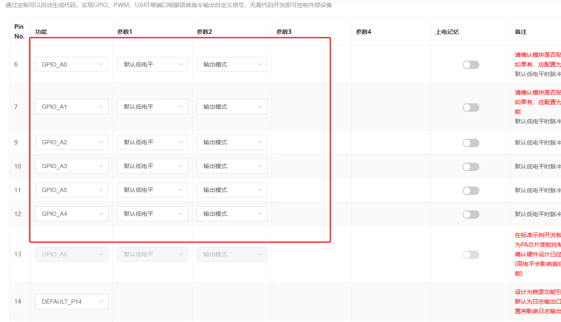Viewport: 561px width, 322px height.
Task: Turn on power memory switch for pin 9
Action: point(471,143)
